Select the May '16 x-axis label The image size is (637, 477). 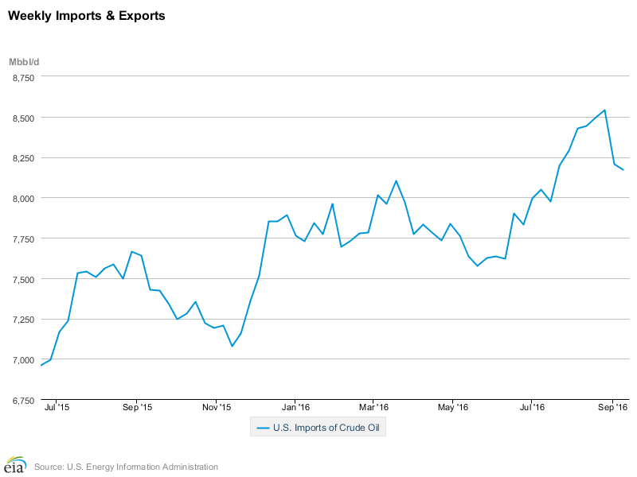(452, 407)
